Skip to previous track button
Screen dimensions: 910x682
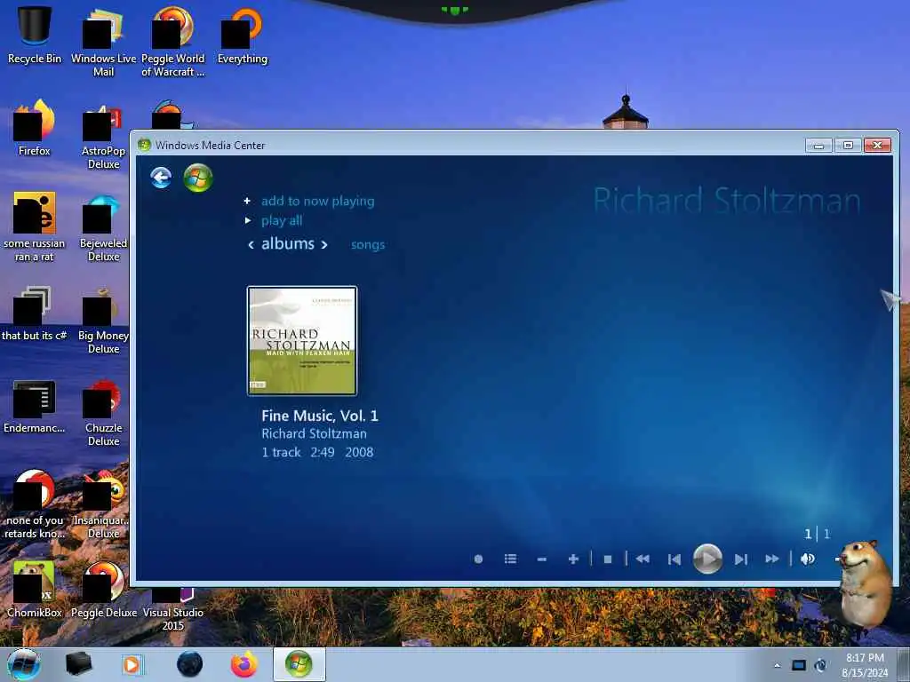coord(675,559)
